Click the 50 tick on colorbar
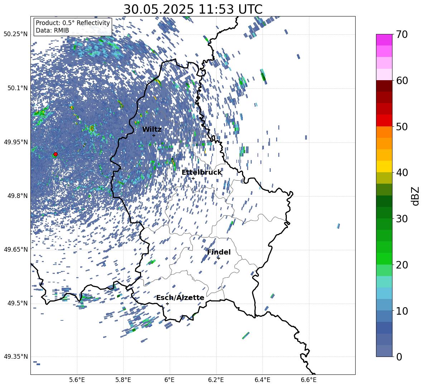Screen dimensions: 424x387 [402, 127]
